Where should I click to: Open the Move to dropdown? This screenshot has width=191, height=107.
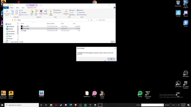[32, 12]
